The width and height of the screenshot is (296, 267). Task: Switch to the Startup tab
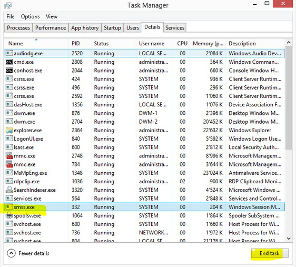(x=112, y=28)
